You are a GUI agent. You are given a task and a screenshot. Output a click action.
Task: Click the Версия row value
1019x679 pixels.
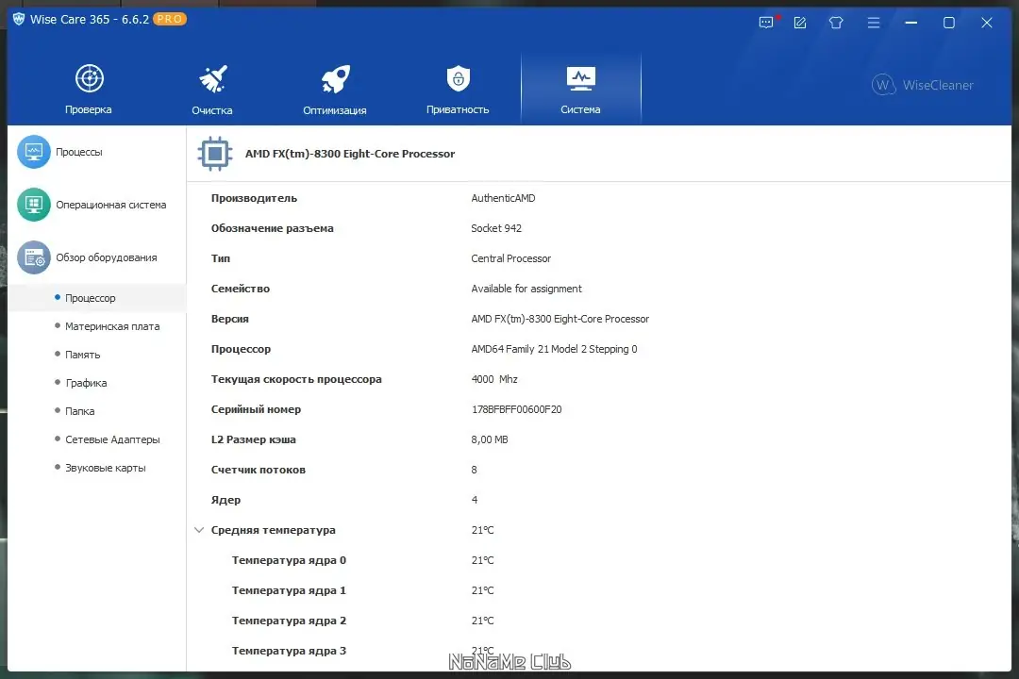(560, 319)
